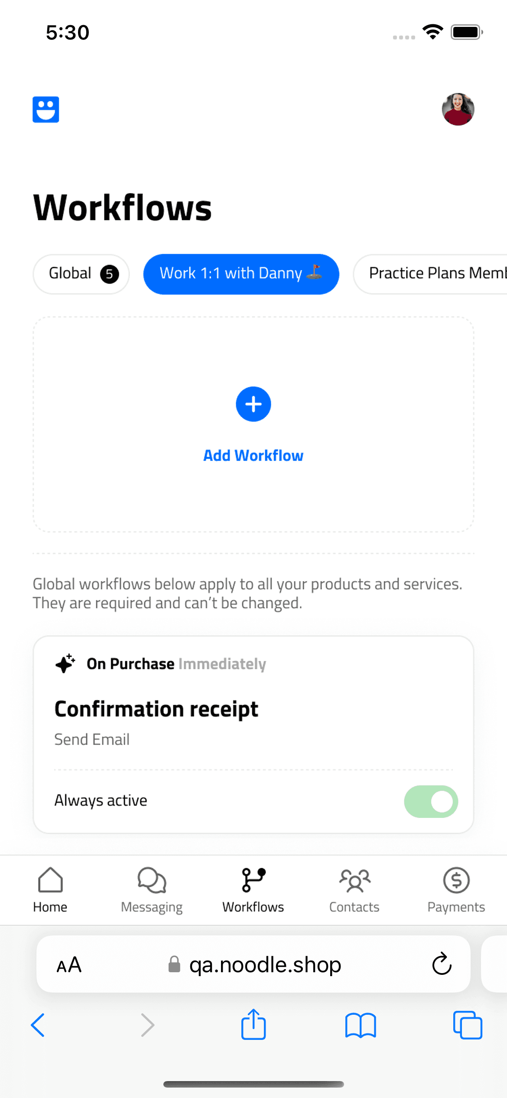507x1098 pixels.
Task: Tap the Workflows branch icon in navigation
Action: click(253, 880)
